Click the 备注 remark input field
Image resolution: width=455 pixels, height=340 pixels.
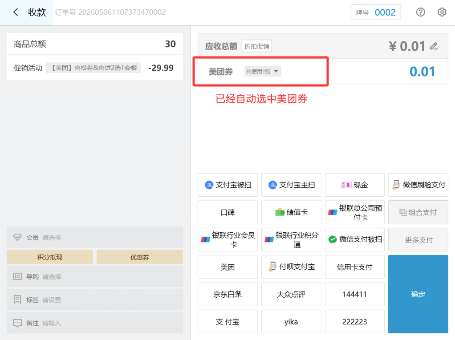click(94, 323)
